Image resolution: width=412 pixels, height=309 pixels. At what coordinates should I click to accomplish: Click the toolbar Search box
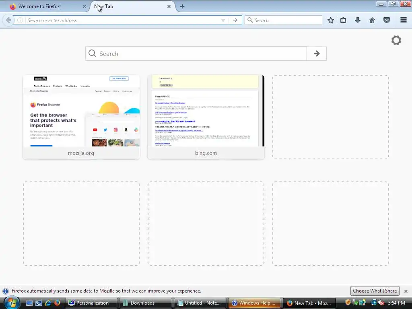tap(283, 20)
